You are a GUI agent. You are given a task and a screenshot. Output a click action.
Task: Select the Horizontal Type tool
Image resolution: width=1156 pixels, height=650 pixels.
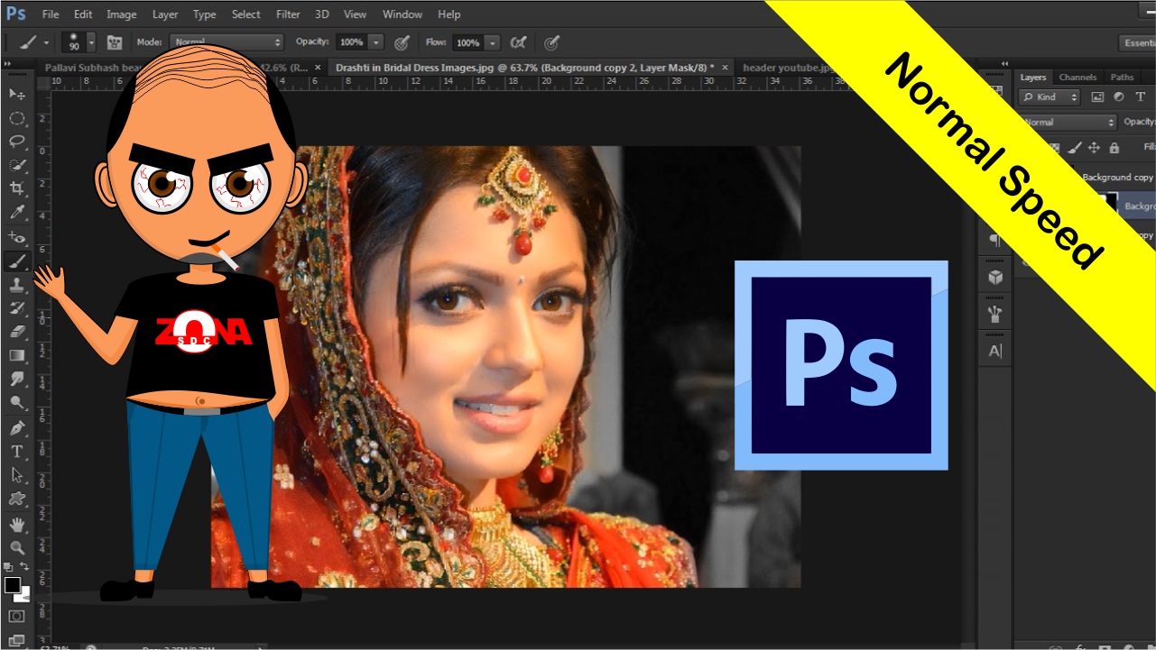coord(17,451)
